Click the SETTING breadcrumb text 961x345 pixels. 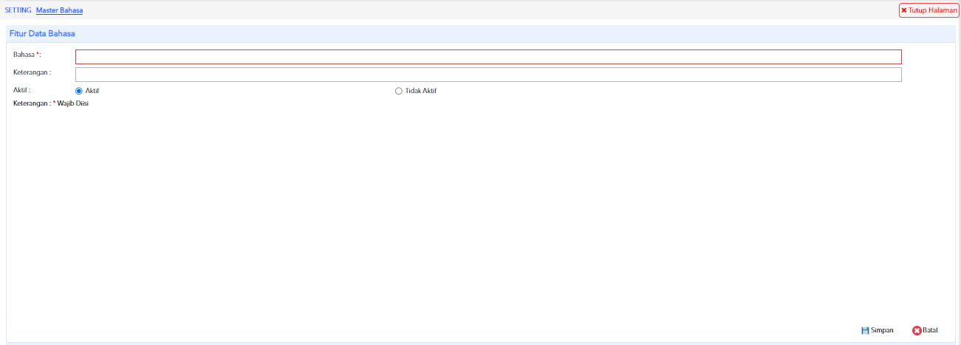click(x=18, y=10)
